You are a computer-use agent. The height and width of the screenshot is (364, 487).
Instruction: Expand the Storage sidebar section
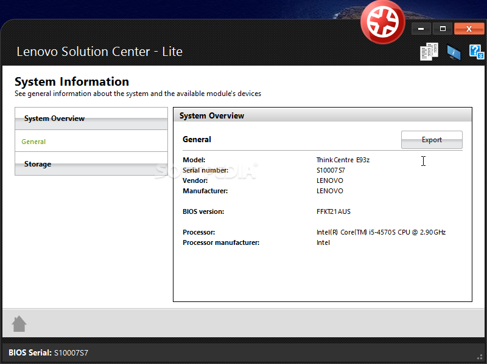click(91, 163)
